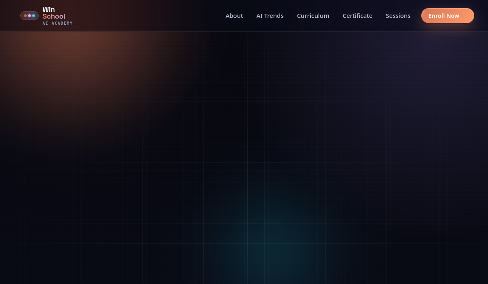The image size is (488, 284).
Task: View the Sessions section
Action: pos(398,16)
